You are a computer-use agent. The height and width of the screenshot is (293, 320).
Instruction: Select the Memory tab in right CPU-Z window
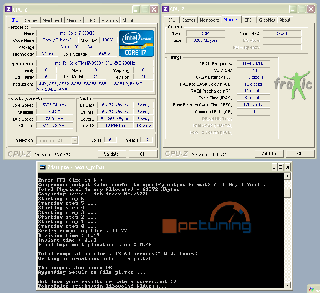(231, 20)
